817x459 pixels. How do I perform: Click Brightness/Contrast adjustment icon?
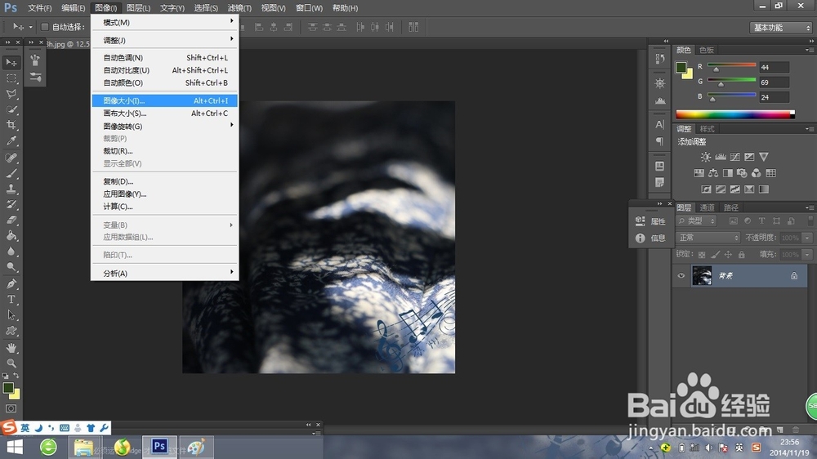(706, 157)
